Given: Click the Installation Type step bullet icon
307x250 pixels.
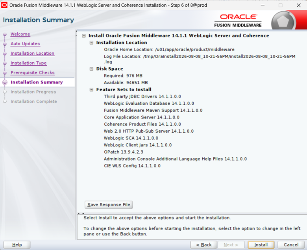Looking at the screenshot, I should coord(5,63).
